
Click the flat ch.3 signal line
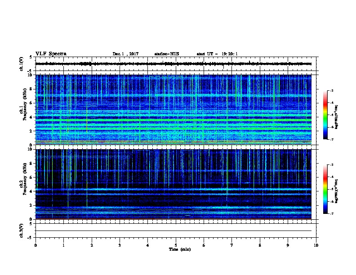(174, 231)
